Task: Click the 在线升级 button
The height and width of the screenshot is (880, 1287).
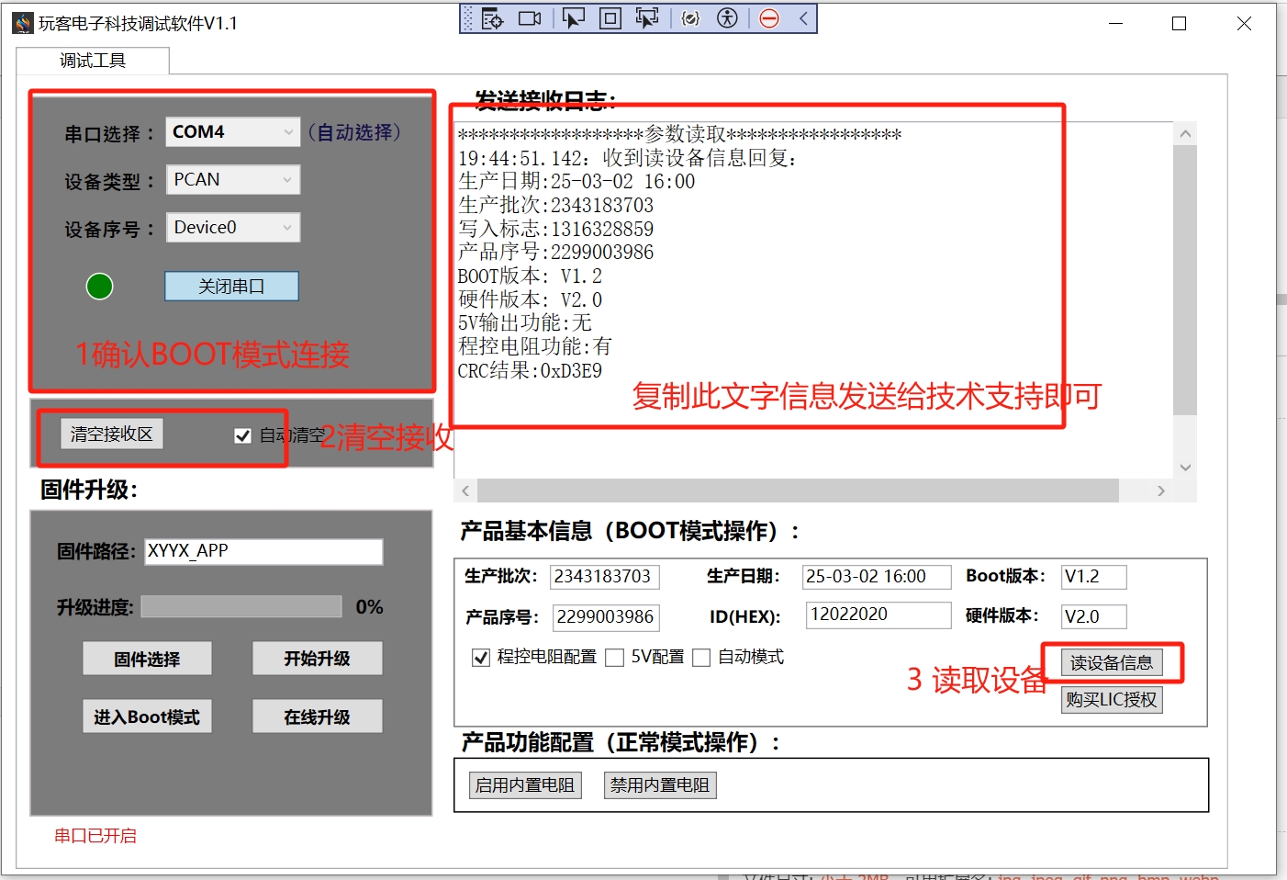Action: pos(317,716)
